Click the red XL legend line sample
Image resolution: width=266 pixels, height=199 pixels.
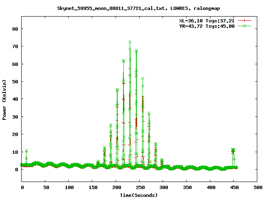244,21
